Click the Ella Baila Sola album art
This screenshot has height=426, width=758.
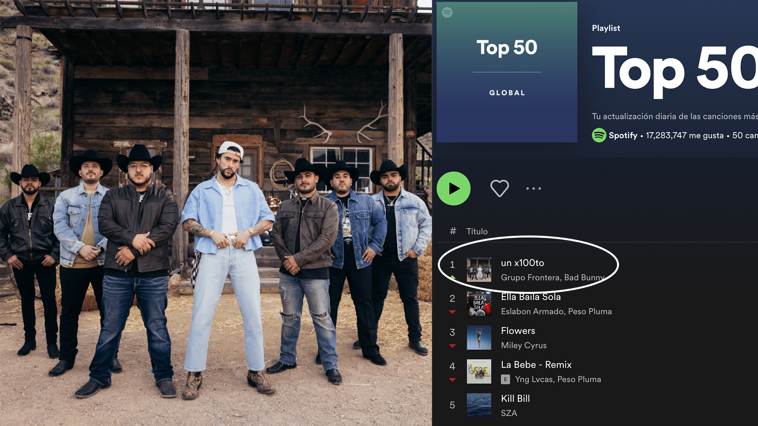click(479, 304)
